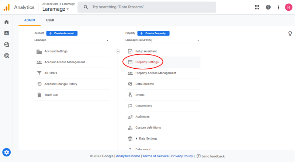Expand the Data Settings triangle

pyautogui.click(x=136, y=138)
